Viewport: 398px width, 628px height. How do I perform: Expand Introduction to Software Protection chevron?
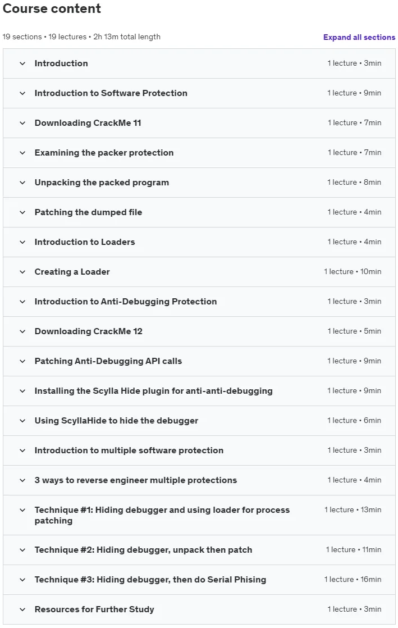click(x=22, y=93)
